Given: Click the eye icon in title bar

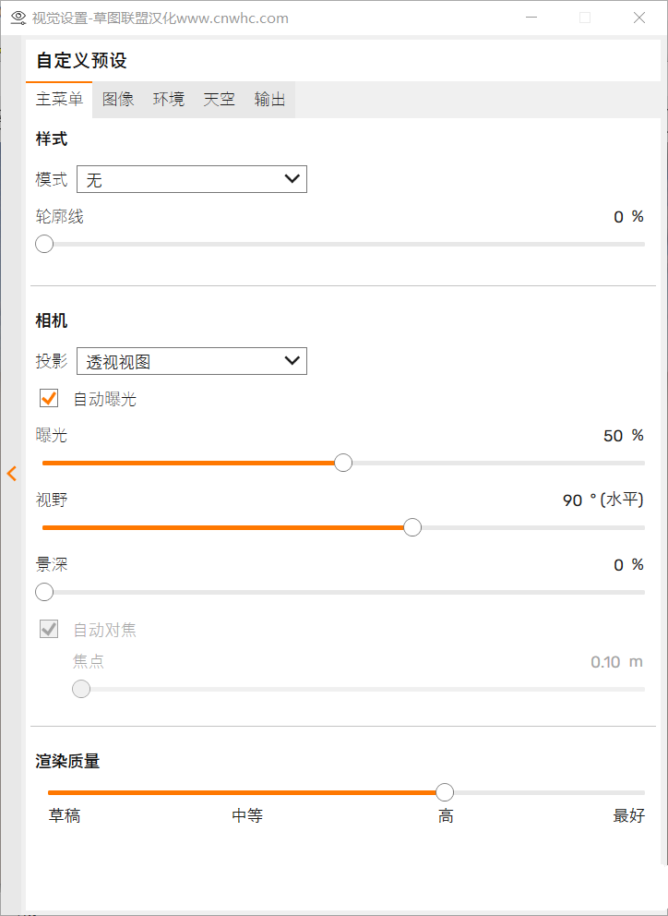Looking at the screenshot, I should pyautogui.click(x=18, y=18).
